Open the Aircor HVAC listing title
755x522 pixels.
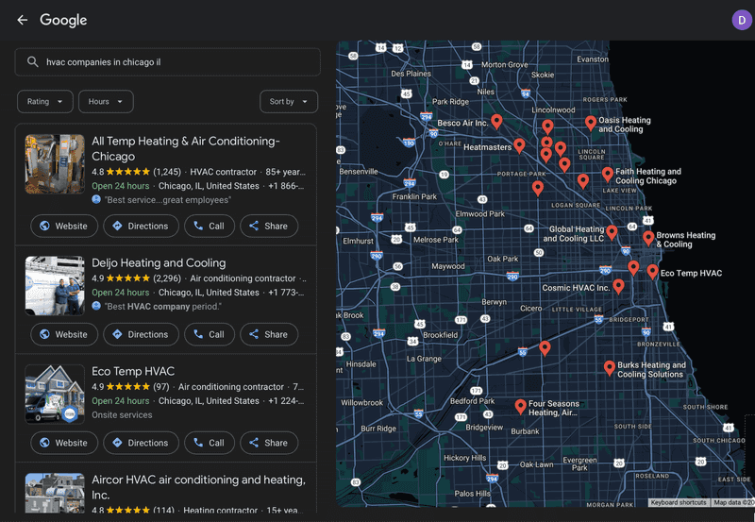tap(198, 487)
